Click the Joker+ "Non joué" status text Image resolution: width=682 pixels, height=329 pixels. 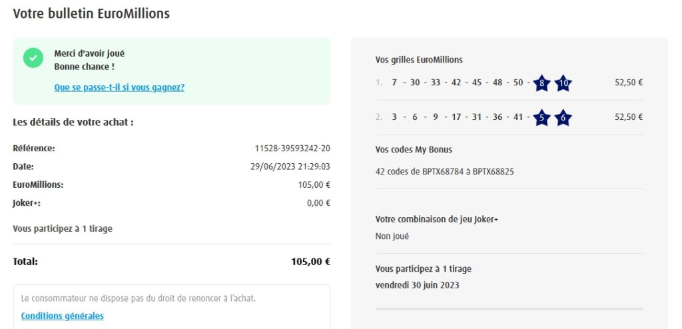pyautogui.click(x=392, y=236)
